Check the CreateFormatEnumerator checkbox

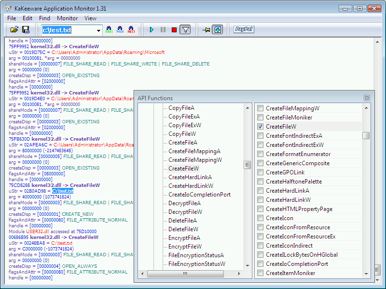pos(260,154)
